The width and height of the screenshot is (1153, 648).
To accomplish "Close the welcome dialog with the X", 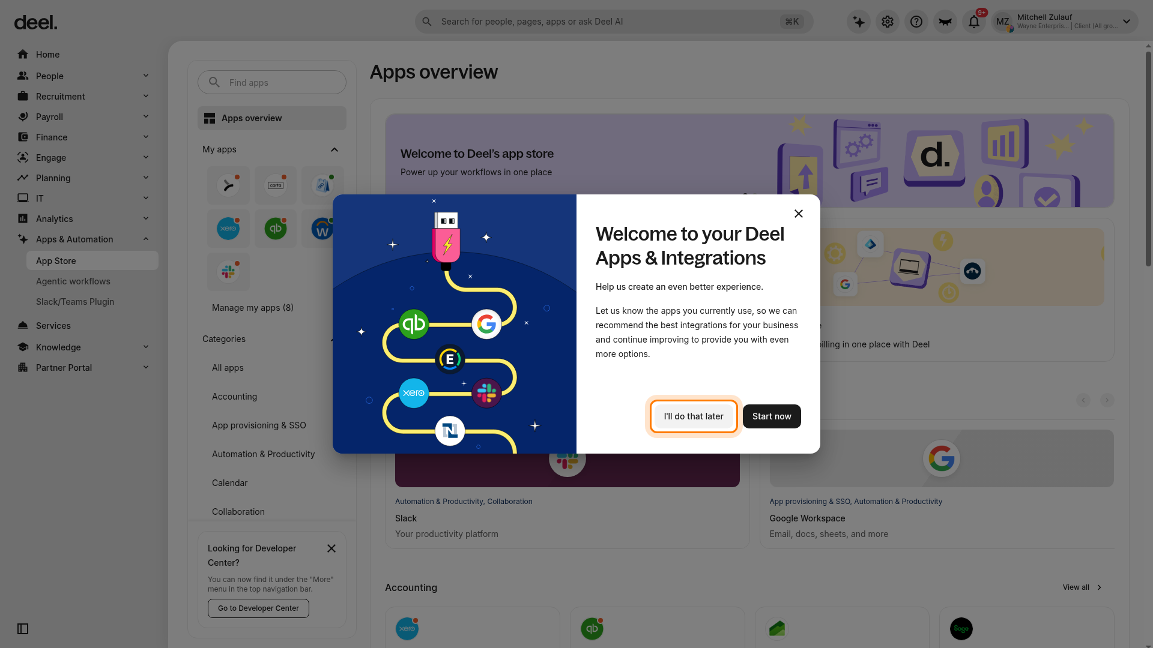I will point(799,214).
